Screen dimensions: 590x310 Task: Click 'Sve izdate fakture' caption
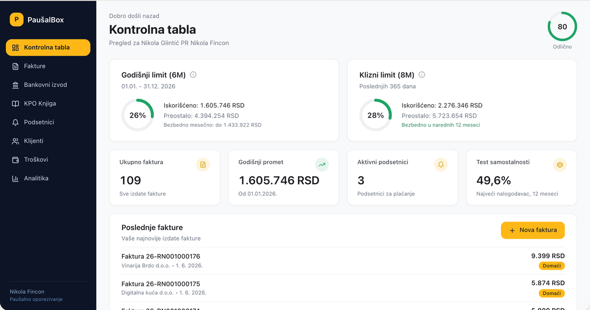pyautogui.click(x=143, y=194)
